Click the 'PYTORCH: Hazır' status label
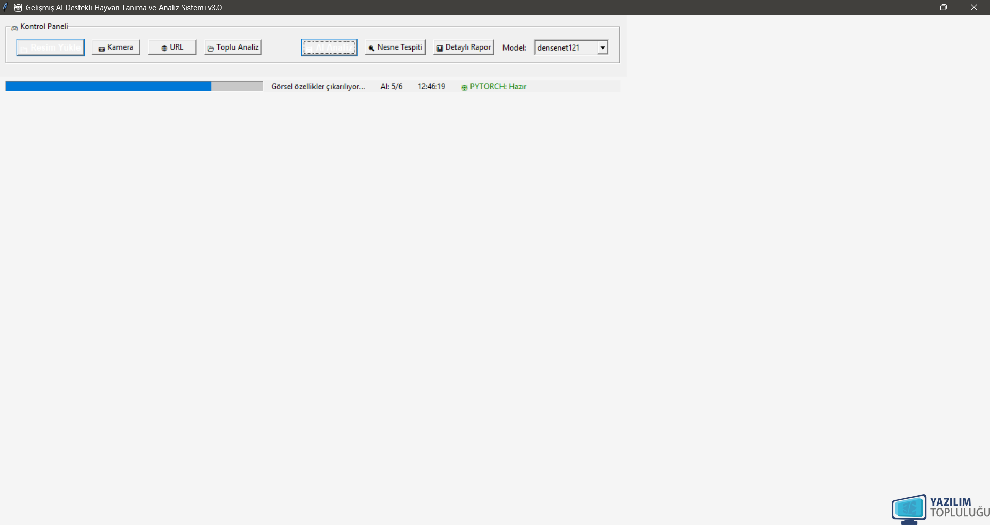990x525 pixels. click(x=494, y=86)
